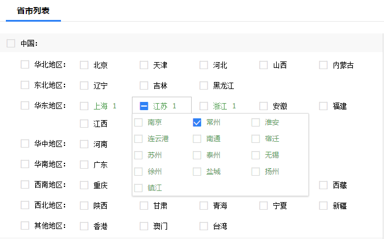
Task: Enable the 台湾 checkbox
Action: (x=204, y=226)
